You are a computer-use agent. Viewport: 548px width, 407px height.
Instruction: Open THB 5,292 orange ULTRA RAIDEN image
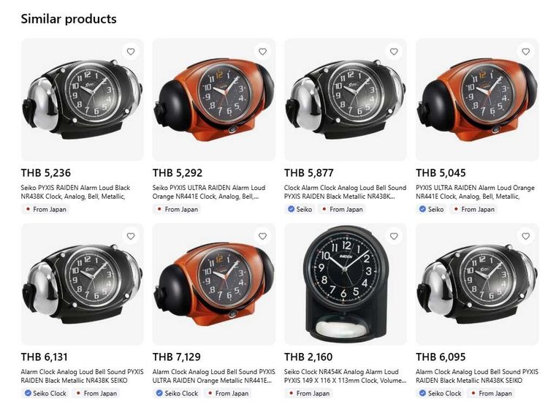pos(214,100)
